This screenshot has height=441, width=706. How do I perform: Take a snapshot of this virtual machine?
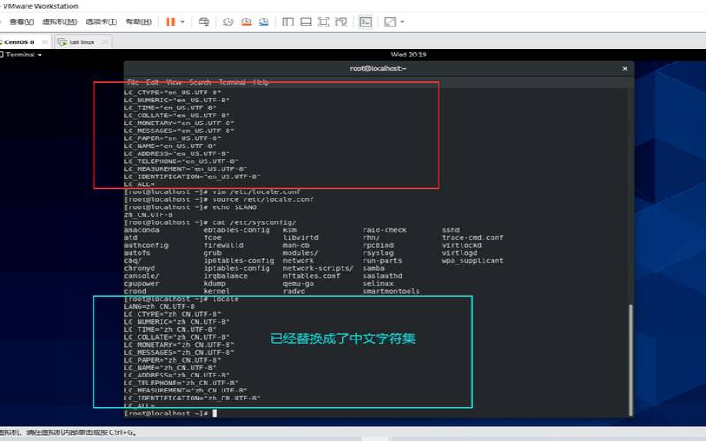(229, 21)
